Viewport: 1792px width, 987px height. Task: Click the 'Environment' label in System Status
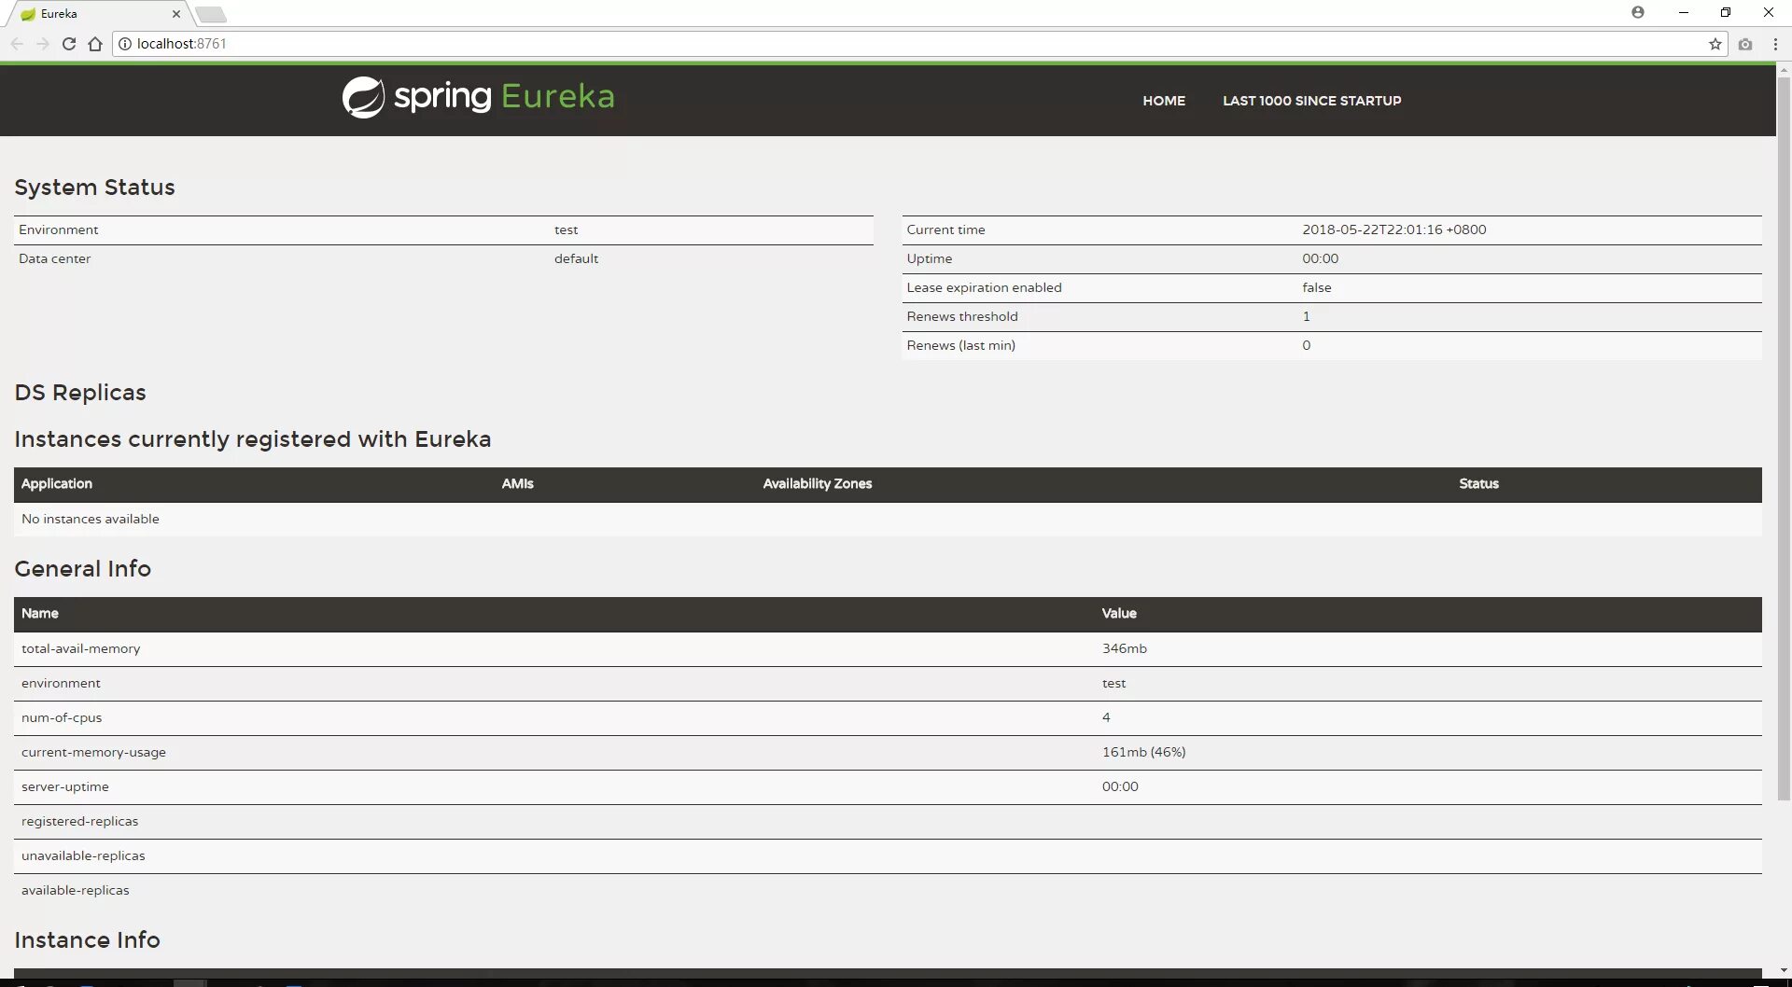[x=58, y=229]
